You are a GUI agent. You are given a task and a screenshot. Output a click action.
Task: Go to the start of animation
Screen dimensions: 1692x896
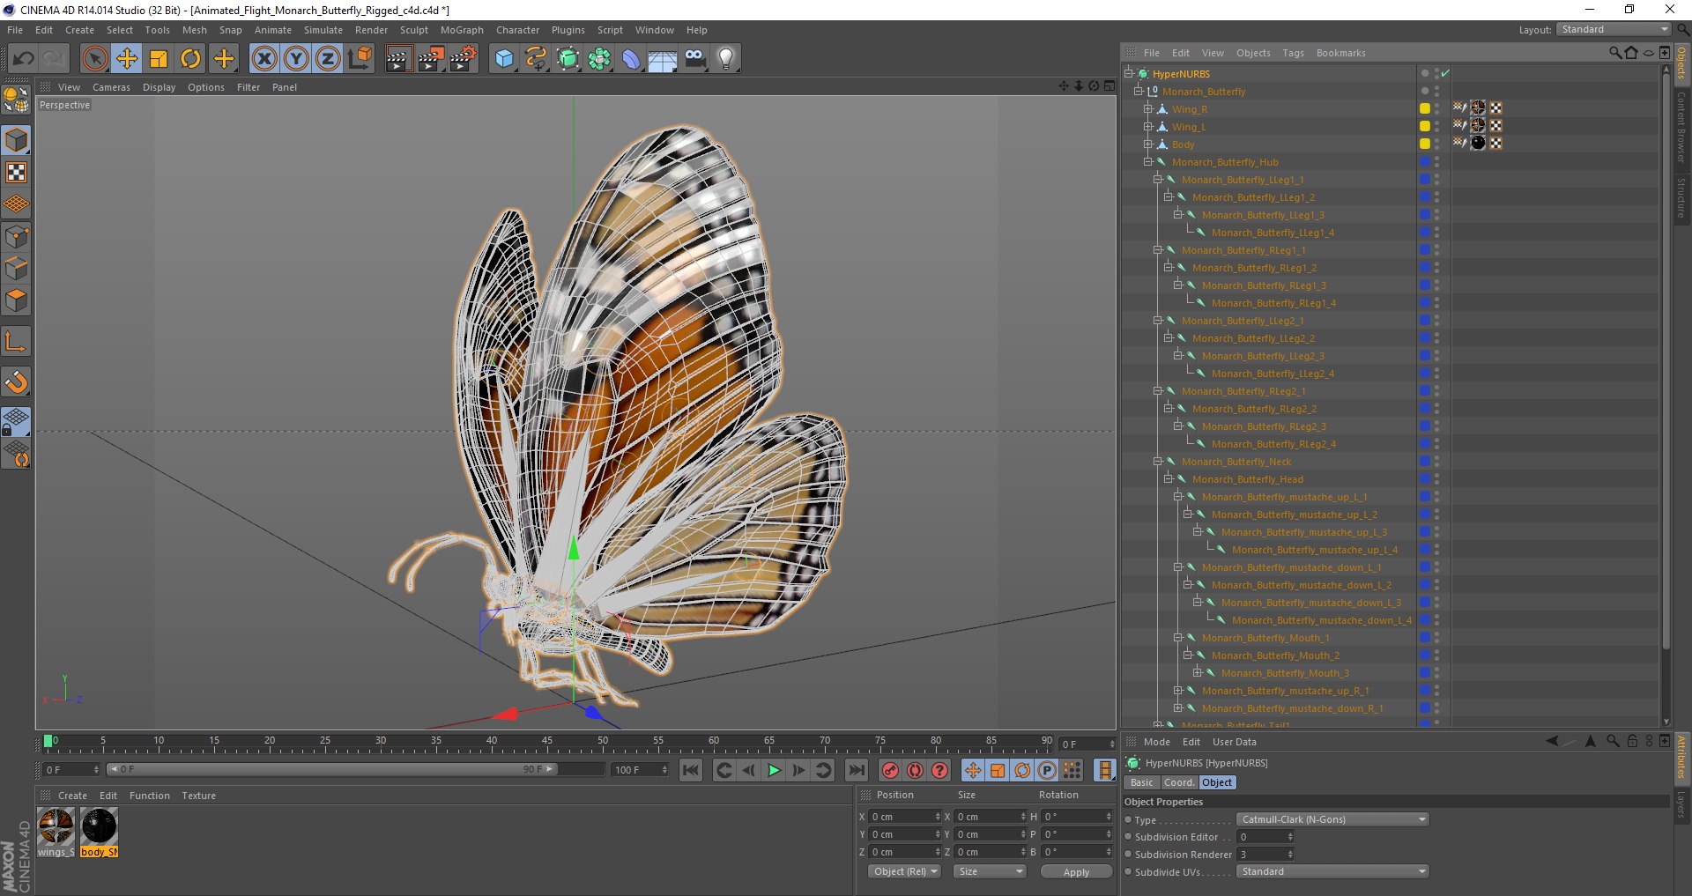click(691, 770)
